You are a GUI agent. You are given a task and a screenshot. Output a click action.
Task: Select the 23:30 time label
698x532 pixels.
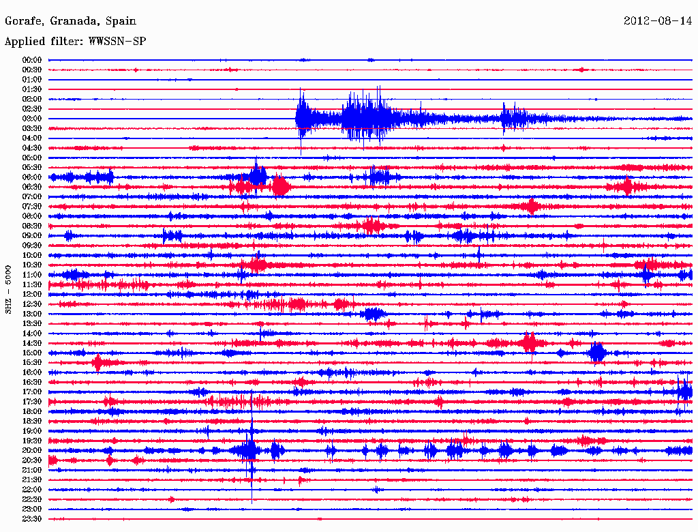click(31, 519)
